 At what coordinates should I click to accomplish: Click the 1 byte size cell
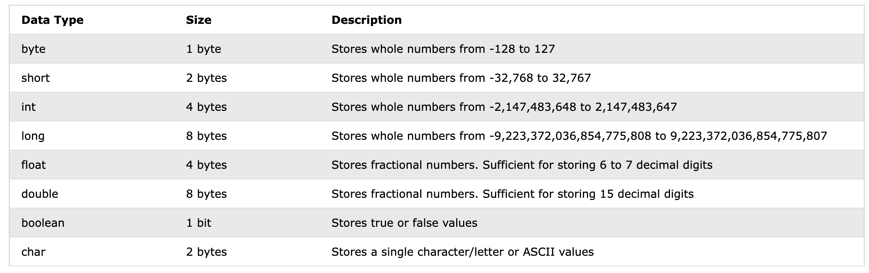pos(203,49)
